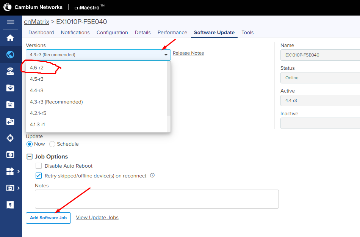Enable Disable Auto Reboot checkbox

pyautogui.click(x=39, y=166)
